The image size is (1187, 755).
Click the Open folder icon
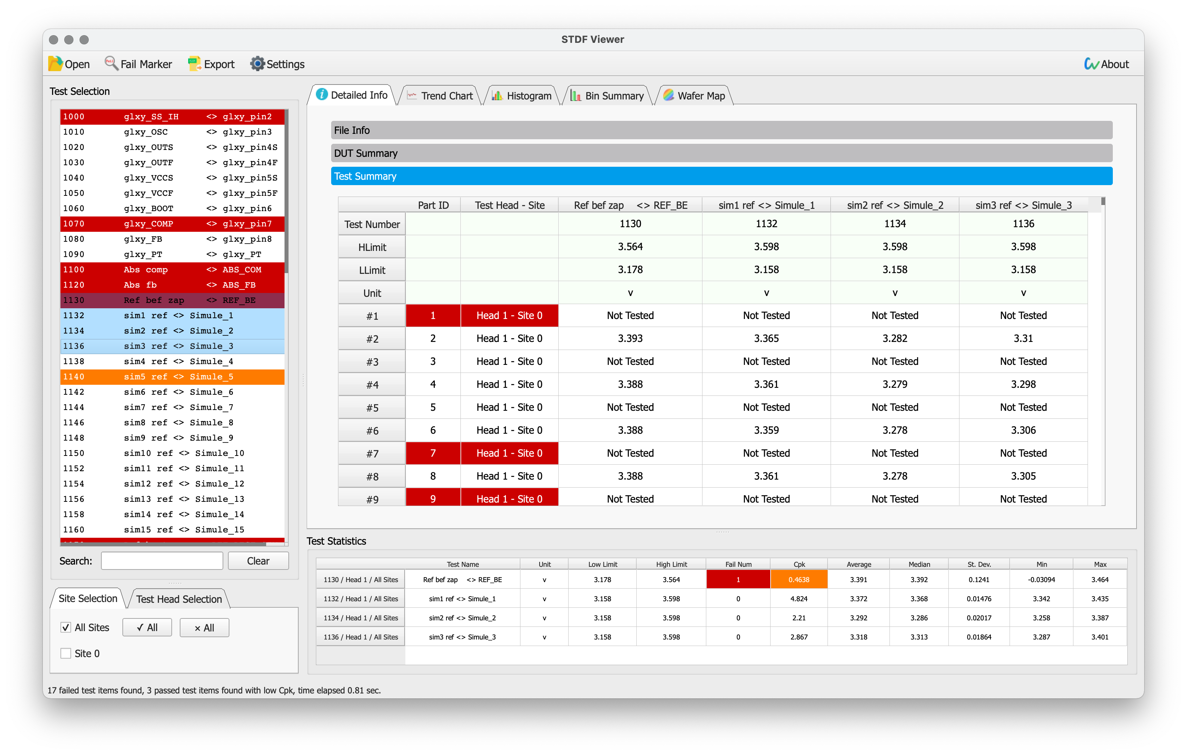pyautogui.click(x=55, y=63)
